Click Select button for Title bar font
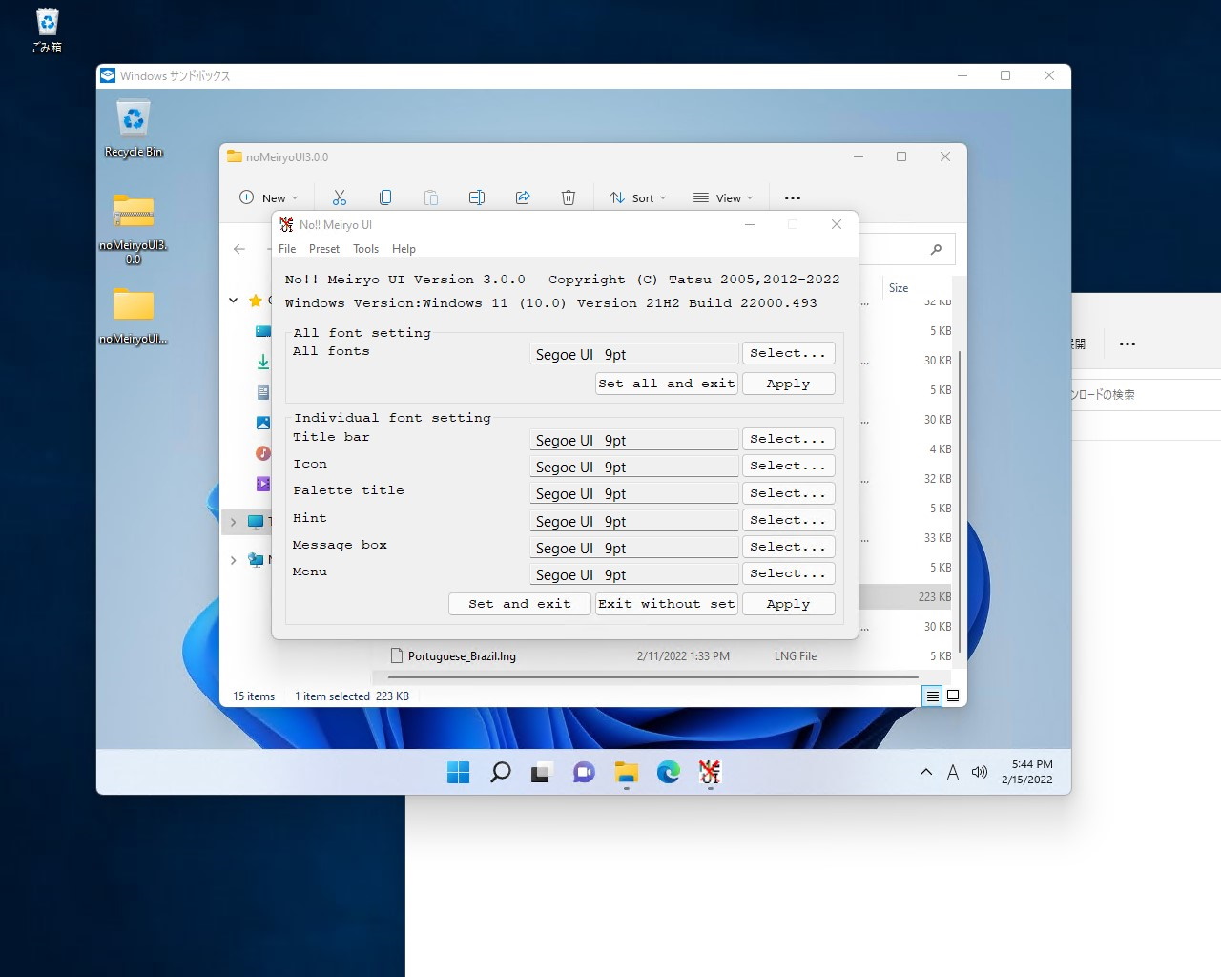This screenshot has height=977, width=1221. 788,439
